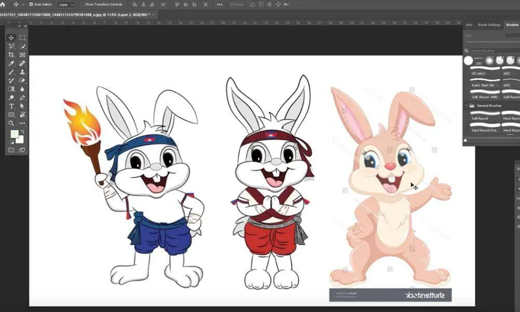The width and height of the screenshot is (520, 312).
Task: Switch to the Brushes tab
Action: tap(512, 25)
